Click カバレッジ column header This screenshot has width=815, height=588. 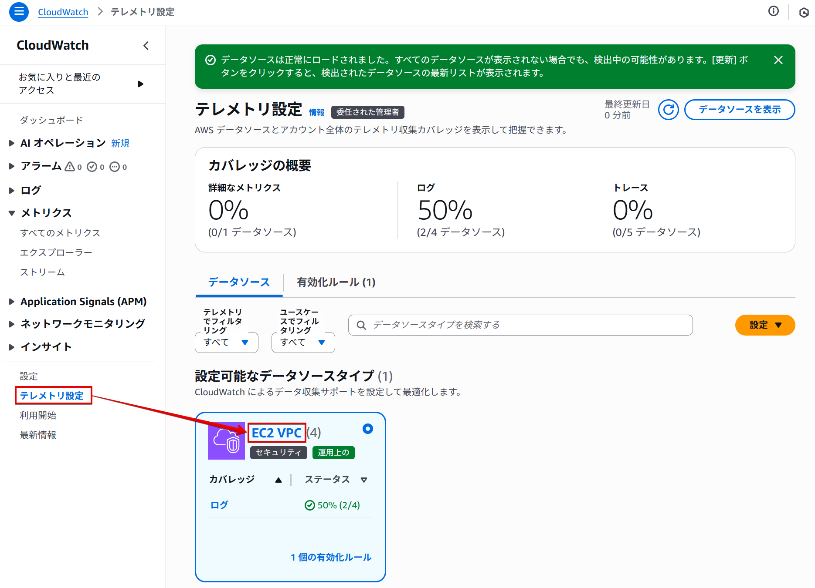tap(232, 480)
